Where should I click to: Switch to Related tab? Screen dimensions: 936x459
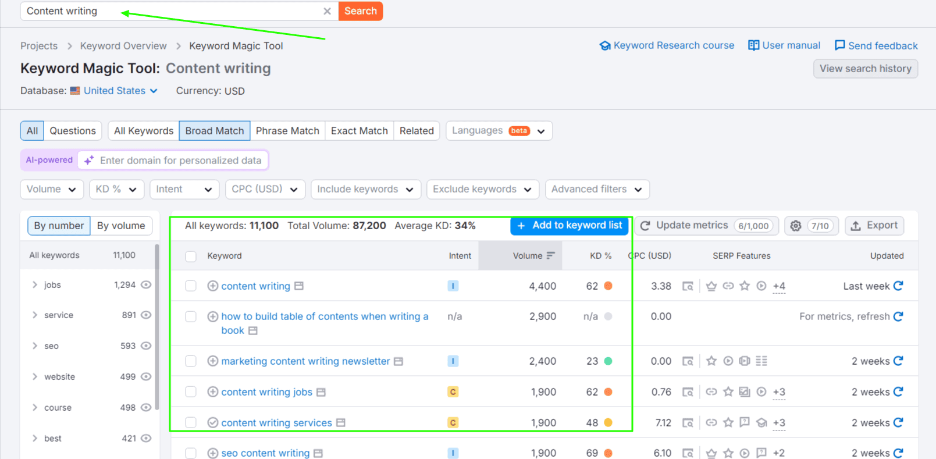pyautogui.click(x=417, y=131)
